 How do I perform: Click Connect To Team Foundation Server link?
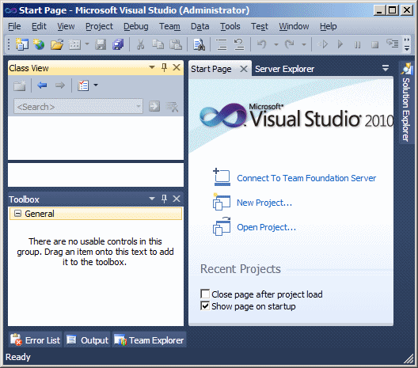coord(306,178)
